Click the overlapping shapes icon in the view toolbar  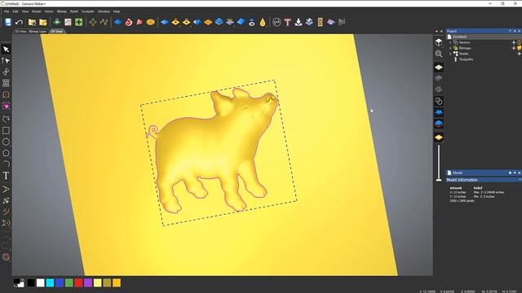[x=439, y=101]
